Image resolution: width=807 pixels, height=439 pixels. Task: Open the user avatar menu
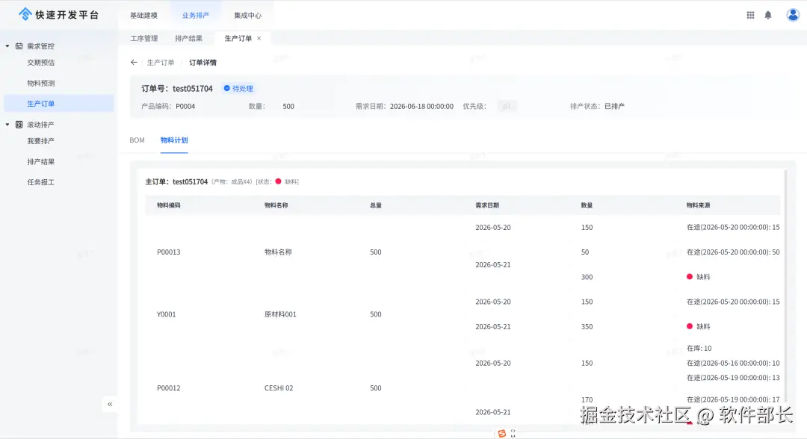pos(793,15)
